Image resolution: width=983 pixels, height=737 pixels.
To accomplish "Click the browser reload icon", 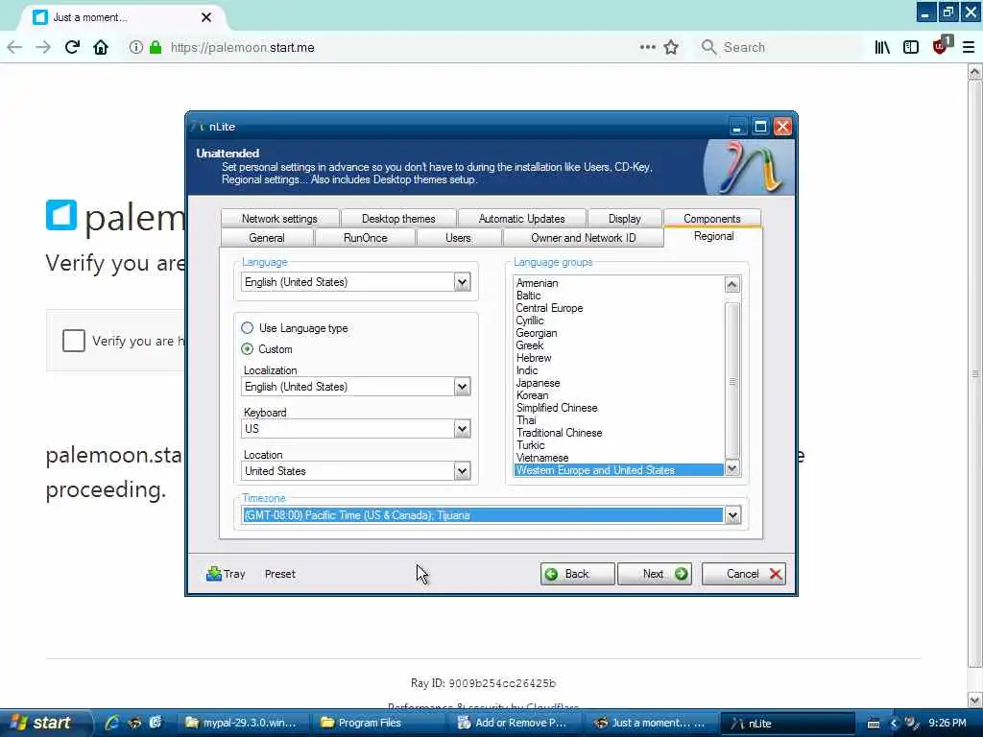I will coord(72,47).
